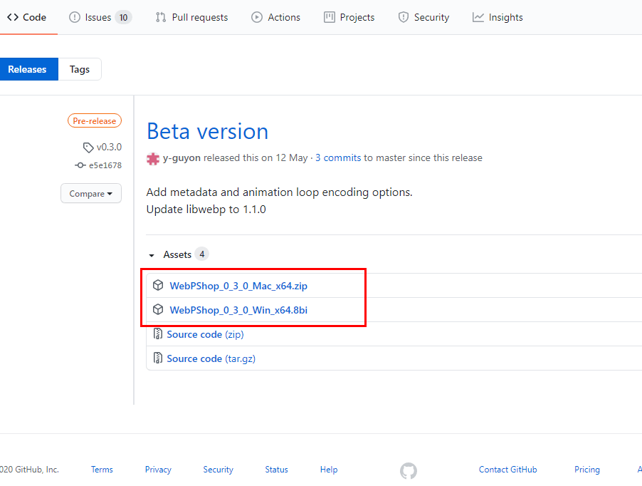Click the Assets count badge 4
This screenshot has width=642, height=486.
tap(202, 254)
